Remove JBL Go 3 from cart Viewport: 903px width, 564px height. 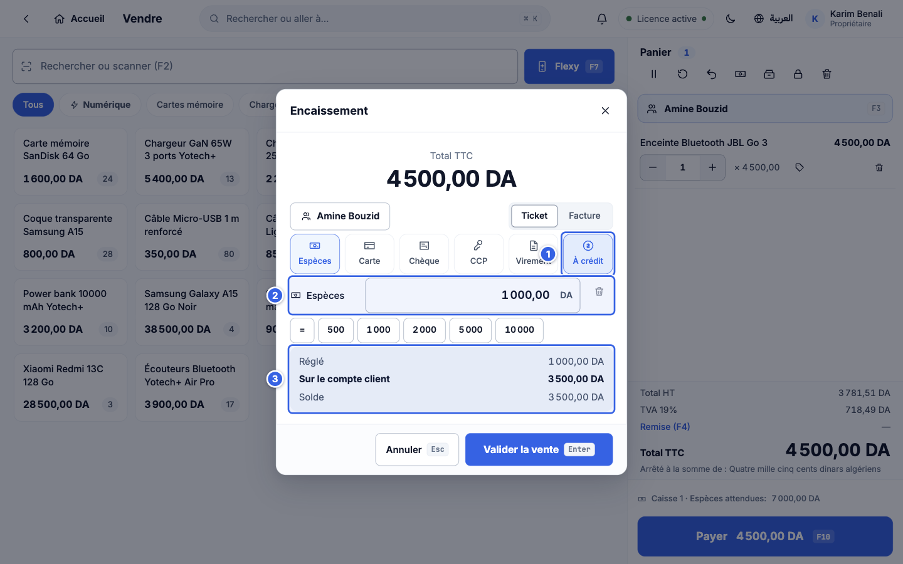(879, 167)
